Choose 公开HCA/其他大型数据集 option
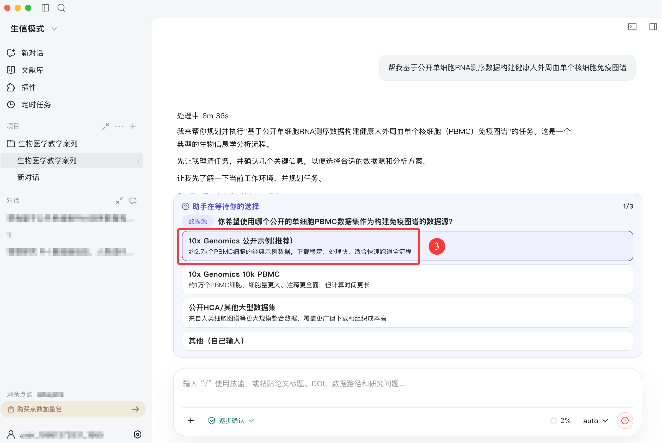 tap(407, 312)
